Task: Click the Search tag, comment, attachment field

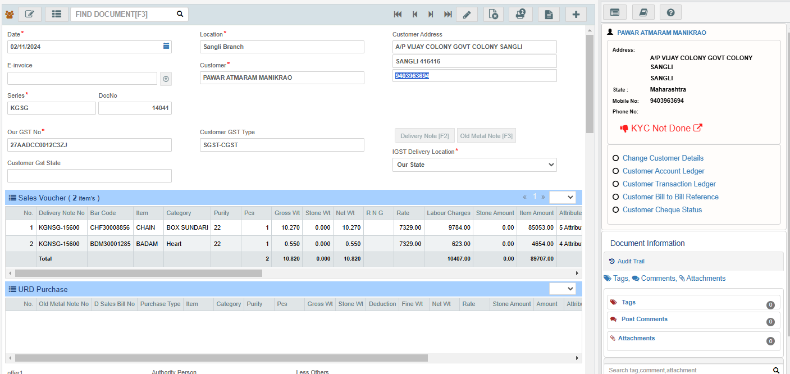Action: (688, 370)
